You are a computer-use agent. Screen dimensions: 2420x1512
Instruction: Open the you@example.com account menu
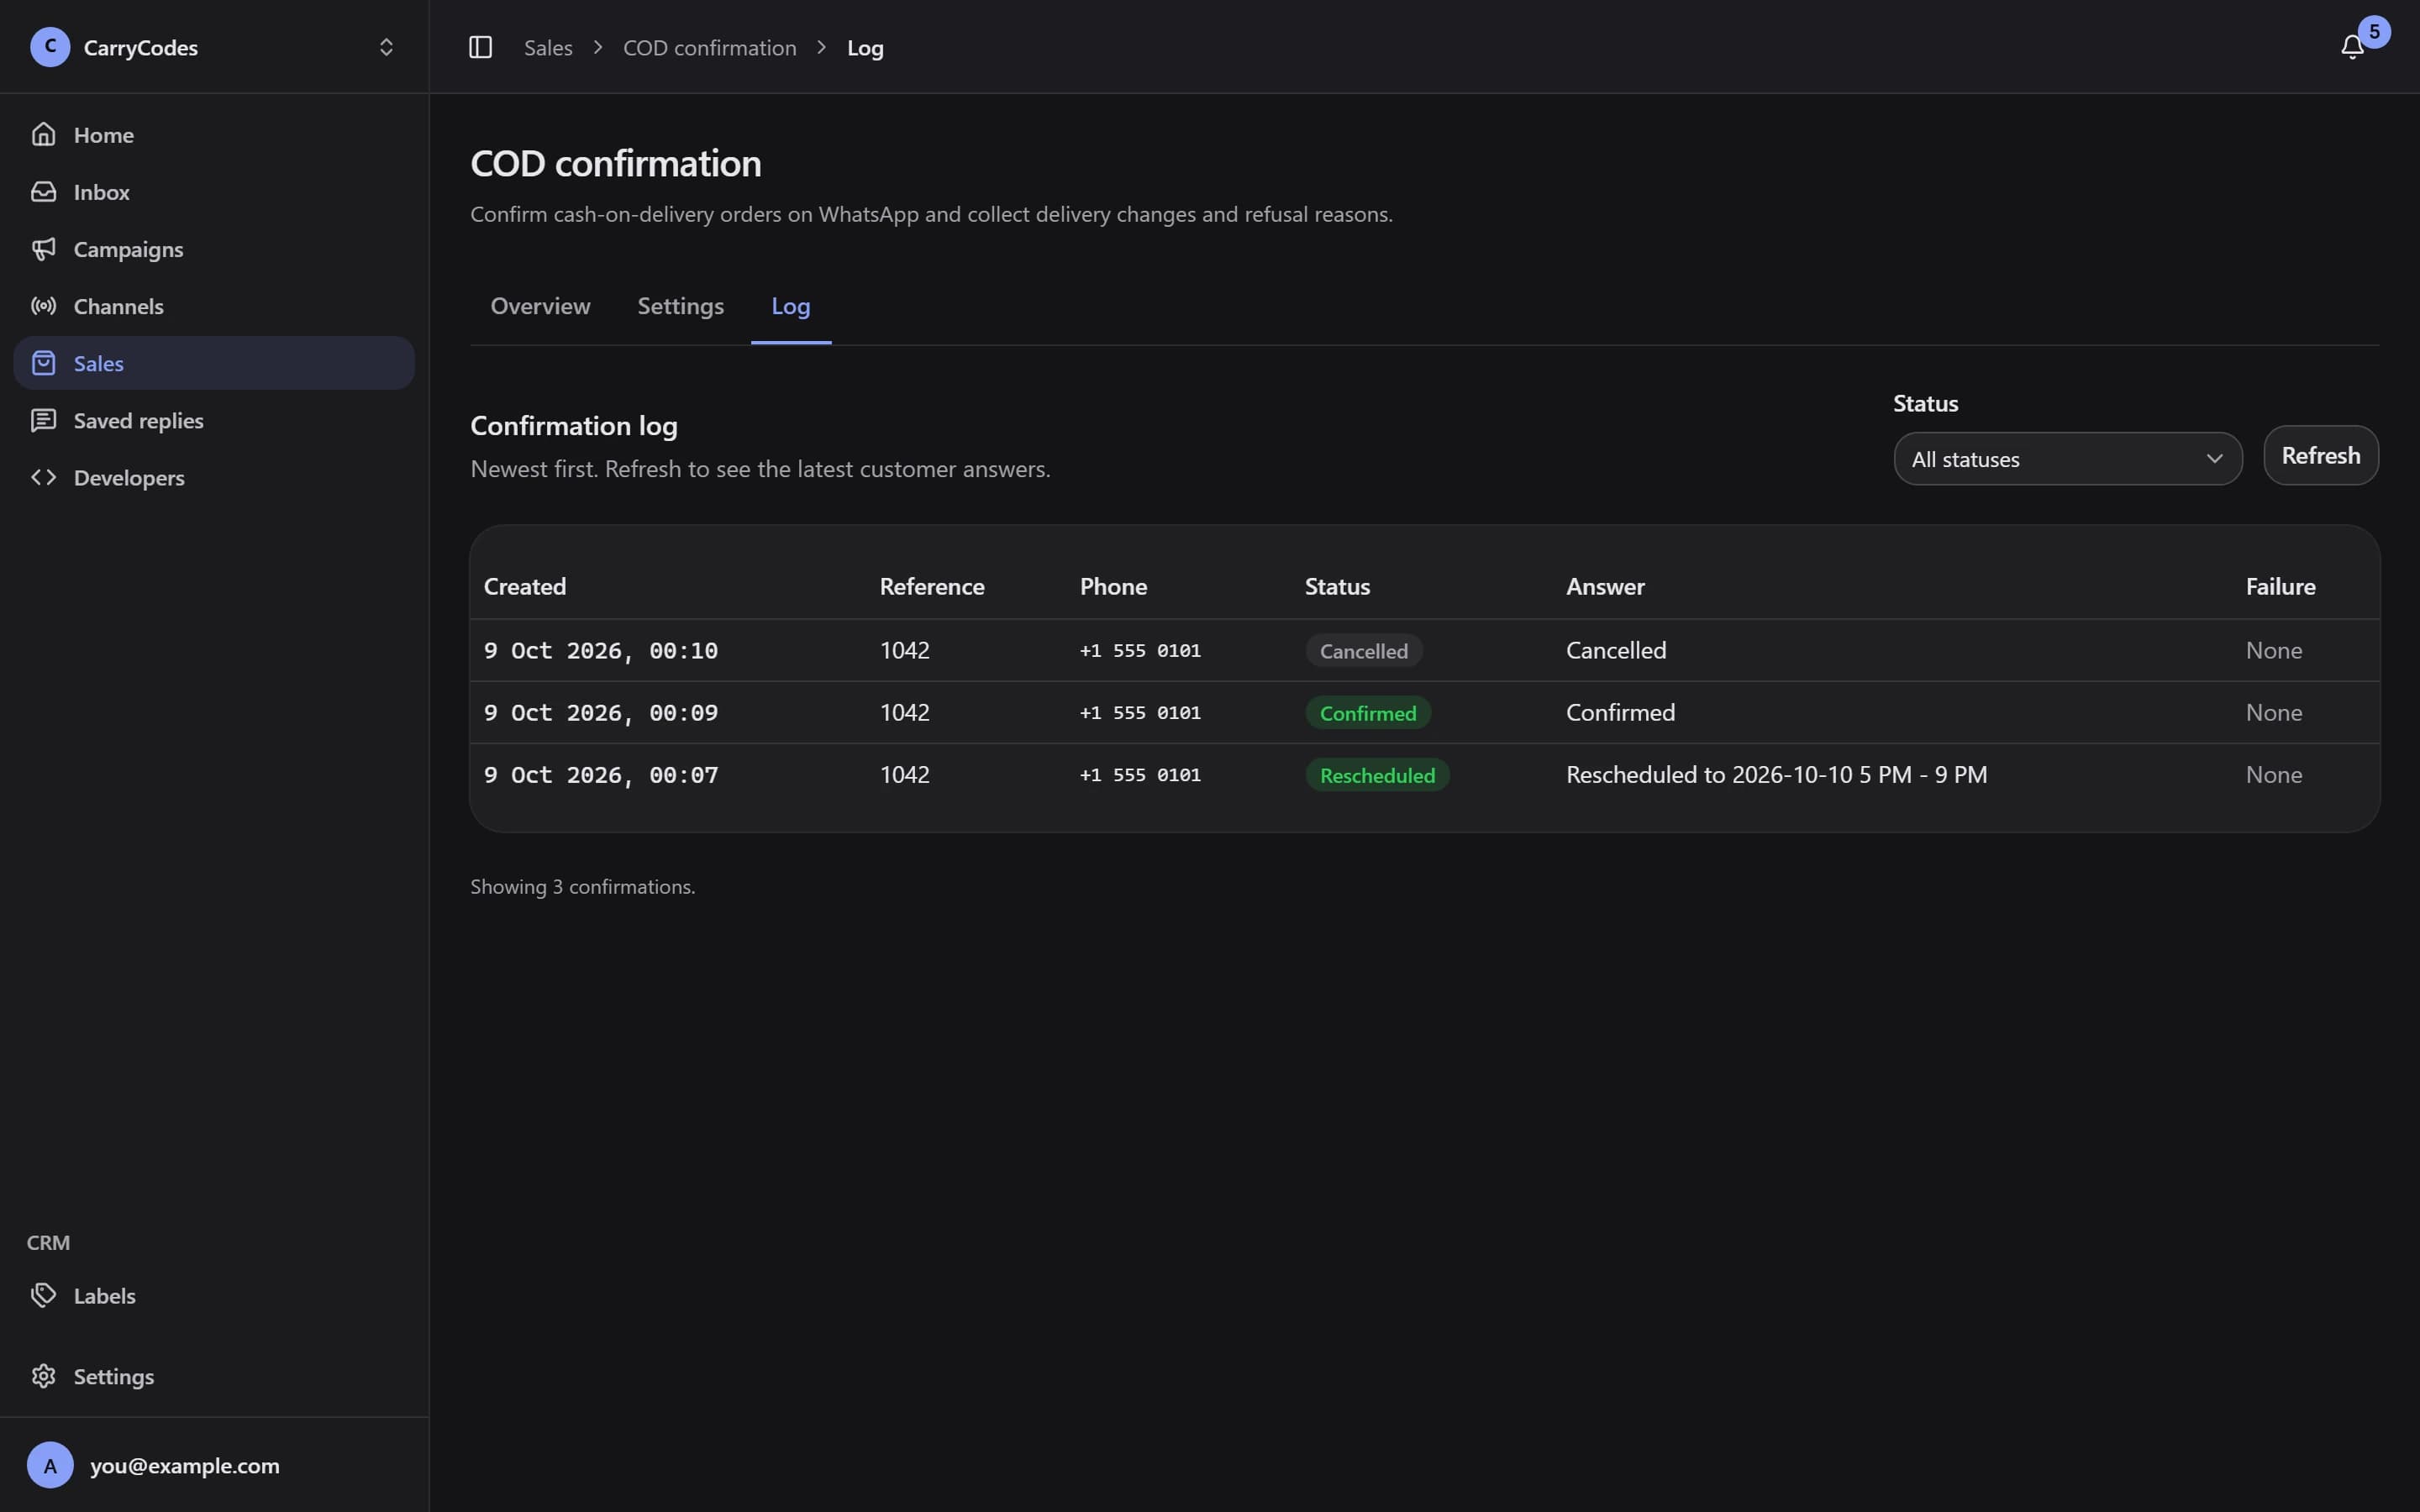[x=214, y=1465]
